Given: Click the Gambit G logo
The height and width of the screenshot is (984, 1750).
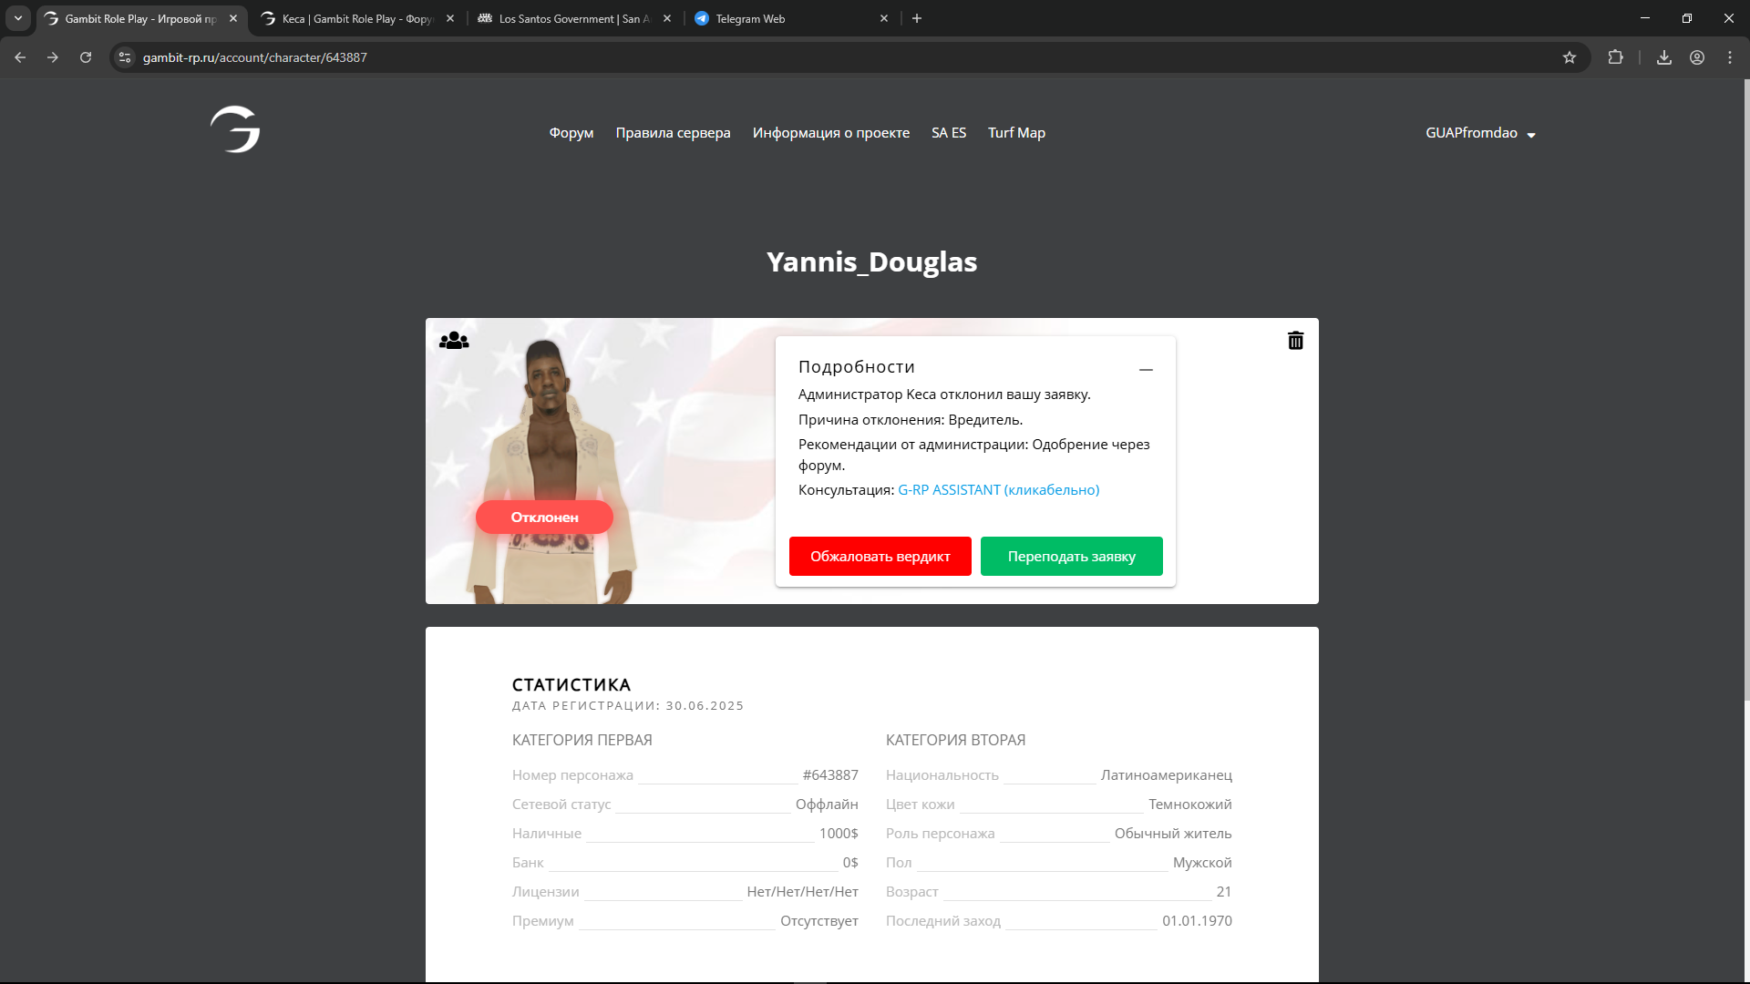Looking at the screenshot, I should pos(235,129).
